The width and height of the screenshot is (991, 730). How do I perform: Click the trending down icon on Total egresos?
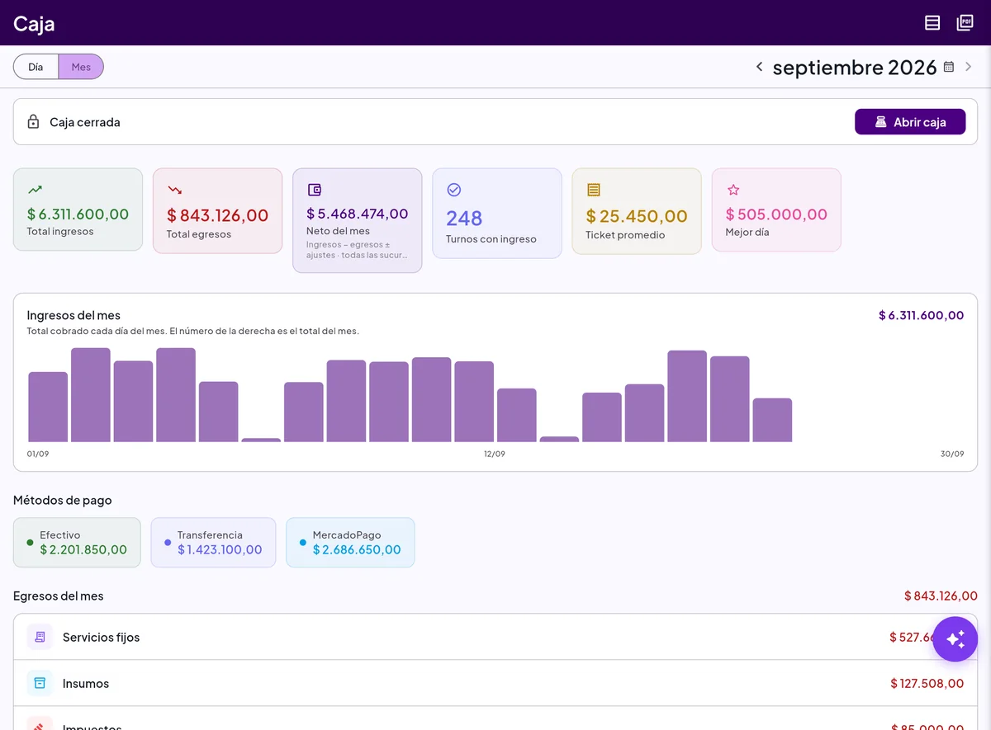[174, 190]
